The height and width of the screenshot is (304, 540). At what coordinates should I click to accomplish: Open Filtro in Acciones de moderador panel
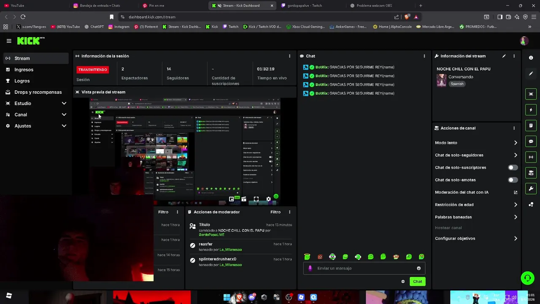tap(275, 212)
